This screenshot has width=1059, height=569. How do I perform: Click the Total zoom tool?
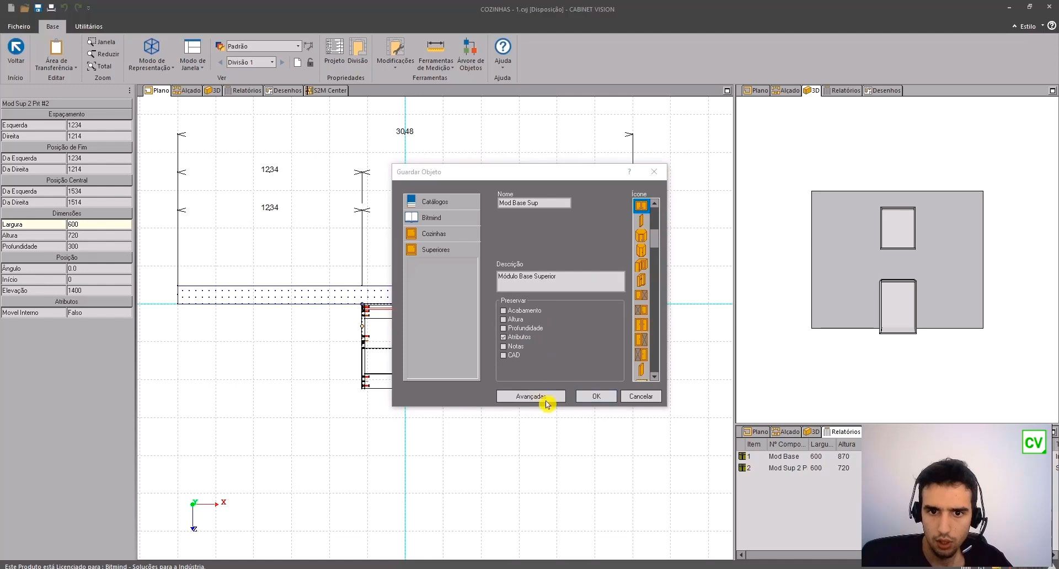[99, 66]
